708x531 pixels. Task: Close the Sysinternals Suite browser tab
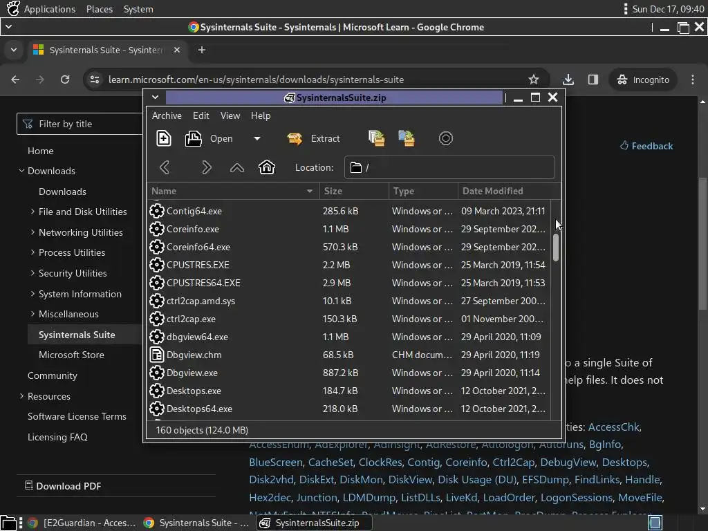point(177,50)
